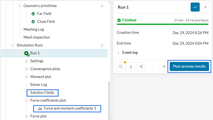Expand the Settings tree node
Screen dimensions: 213x120
(26, 61)
